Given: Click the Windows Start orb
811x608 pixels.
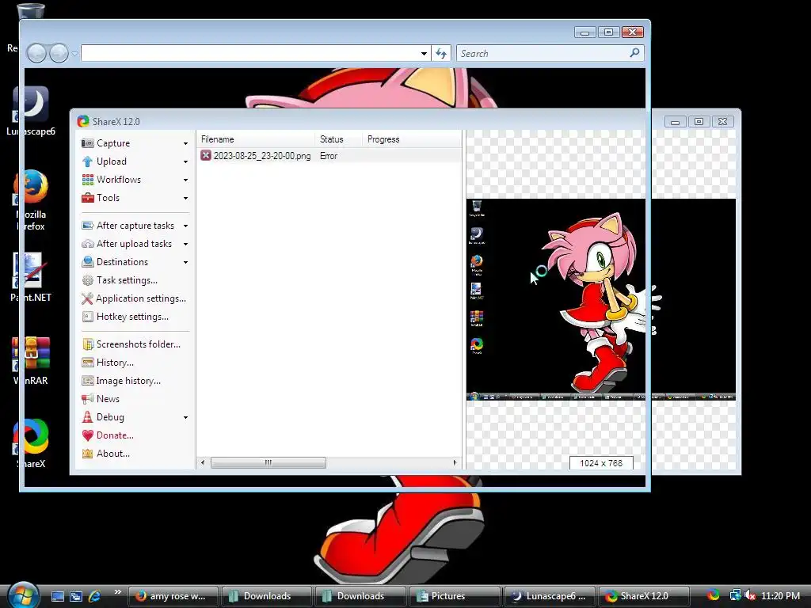Looking at the screenshot, I should [x=23, y=595].
